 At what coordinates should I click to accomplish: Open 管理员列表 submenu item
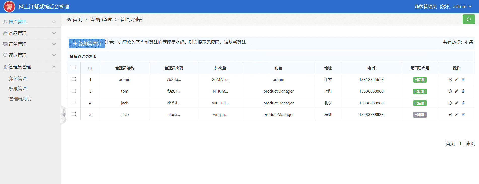click(x=20, y=99)
